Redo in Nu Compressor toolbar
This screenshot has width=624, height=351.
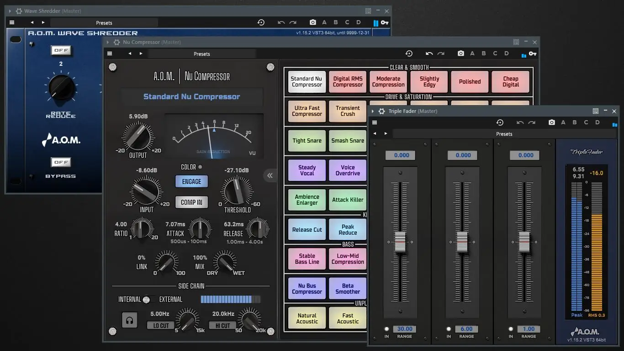pos(441,53)
